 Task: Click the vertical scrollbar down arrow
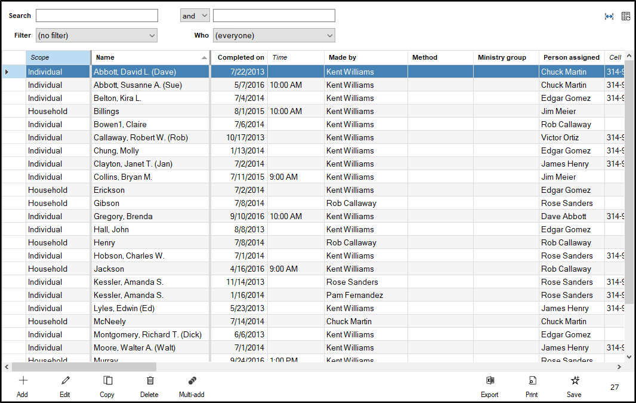[x=628, y=356]
